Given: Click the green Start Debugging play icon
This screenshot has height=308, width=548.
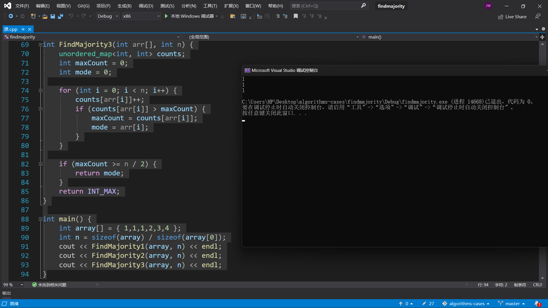Looking at the screenshot, I should coord(166,16).
